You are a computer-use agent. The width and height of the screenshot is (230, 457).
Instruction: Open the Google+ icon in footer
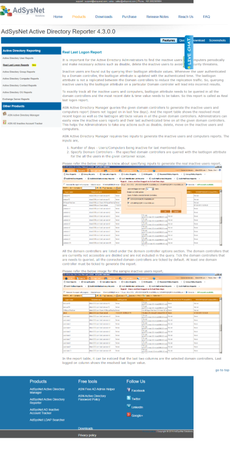pos(129,415)
